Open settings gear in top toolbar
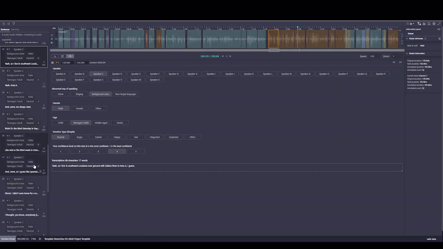Screen dimensions: 443x249 point(434,24)
